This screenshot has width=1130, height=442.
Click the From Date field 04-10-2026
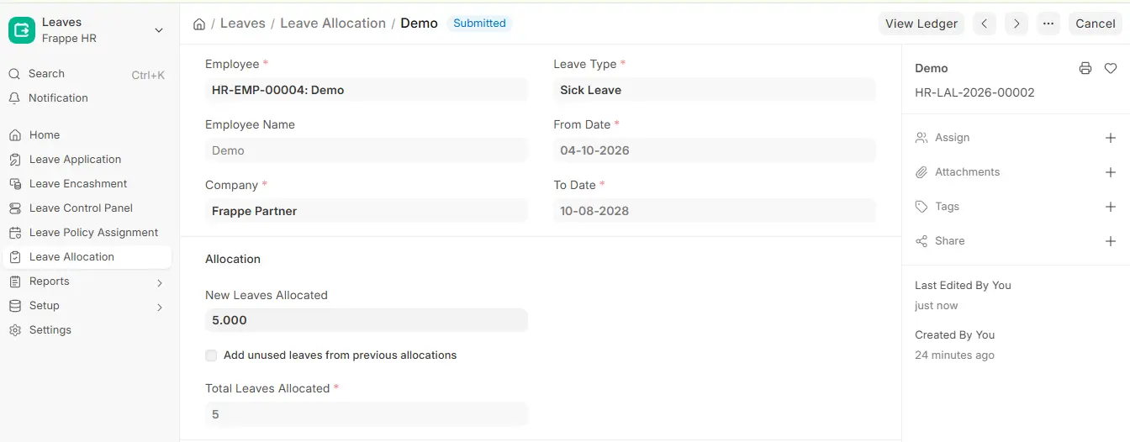715,150
